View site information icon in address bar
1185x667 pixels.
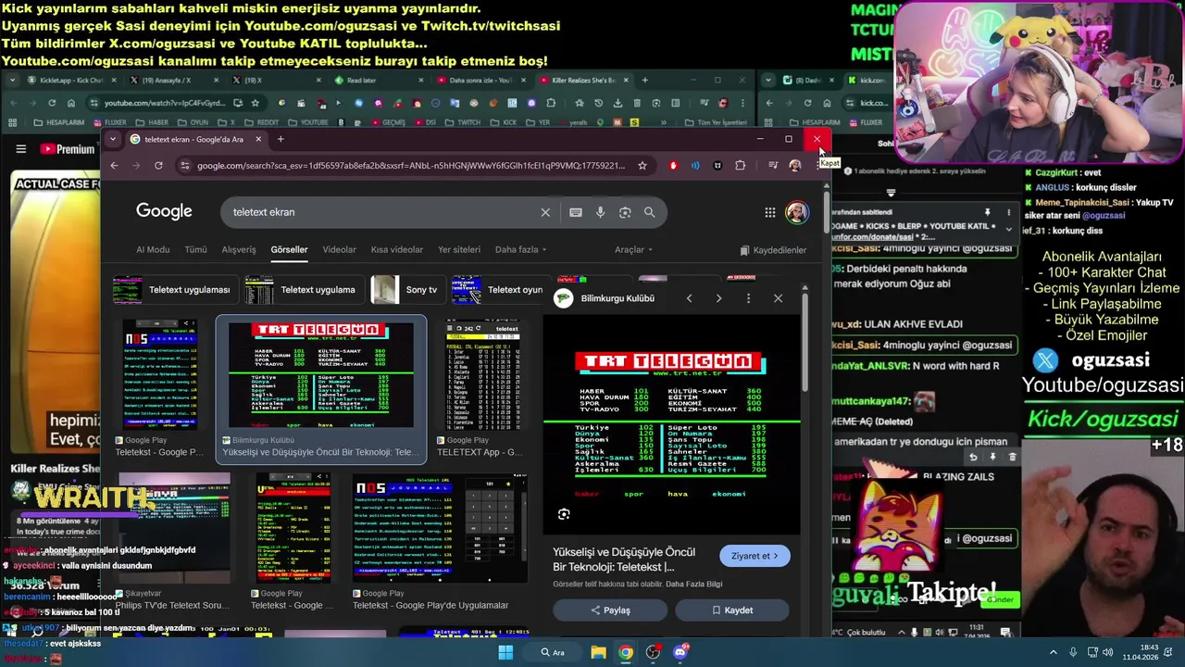pyautogui.click(x=185, y=166)
